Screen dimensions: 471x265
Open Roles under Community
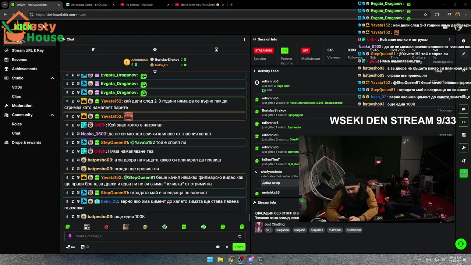[x=17, y=124]
